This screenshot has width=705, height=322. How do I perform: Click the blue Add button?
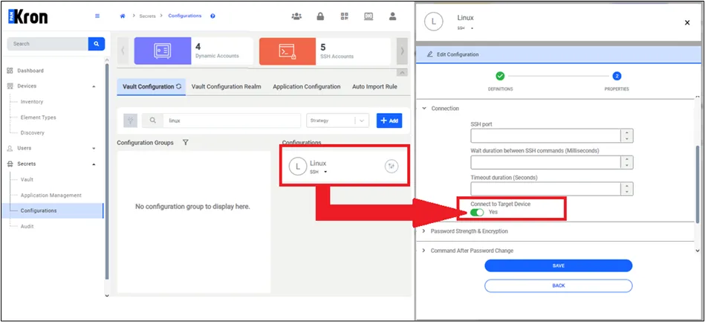389,120
